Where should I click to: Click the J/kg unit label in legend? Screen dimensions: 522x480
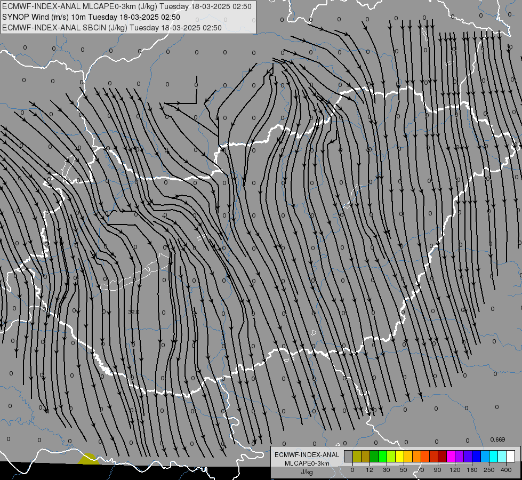tap(307, 472)
